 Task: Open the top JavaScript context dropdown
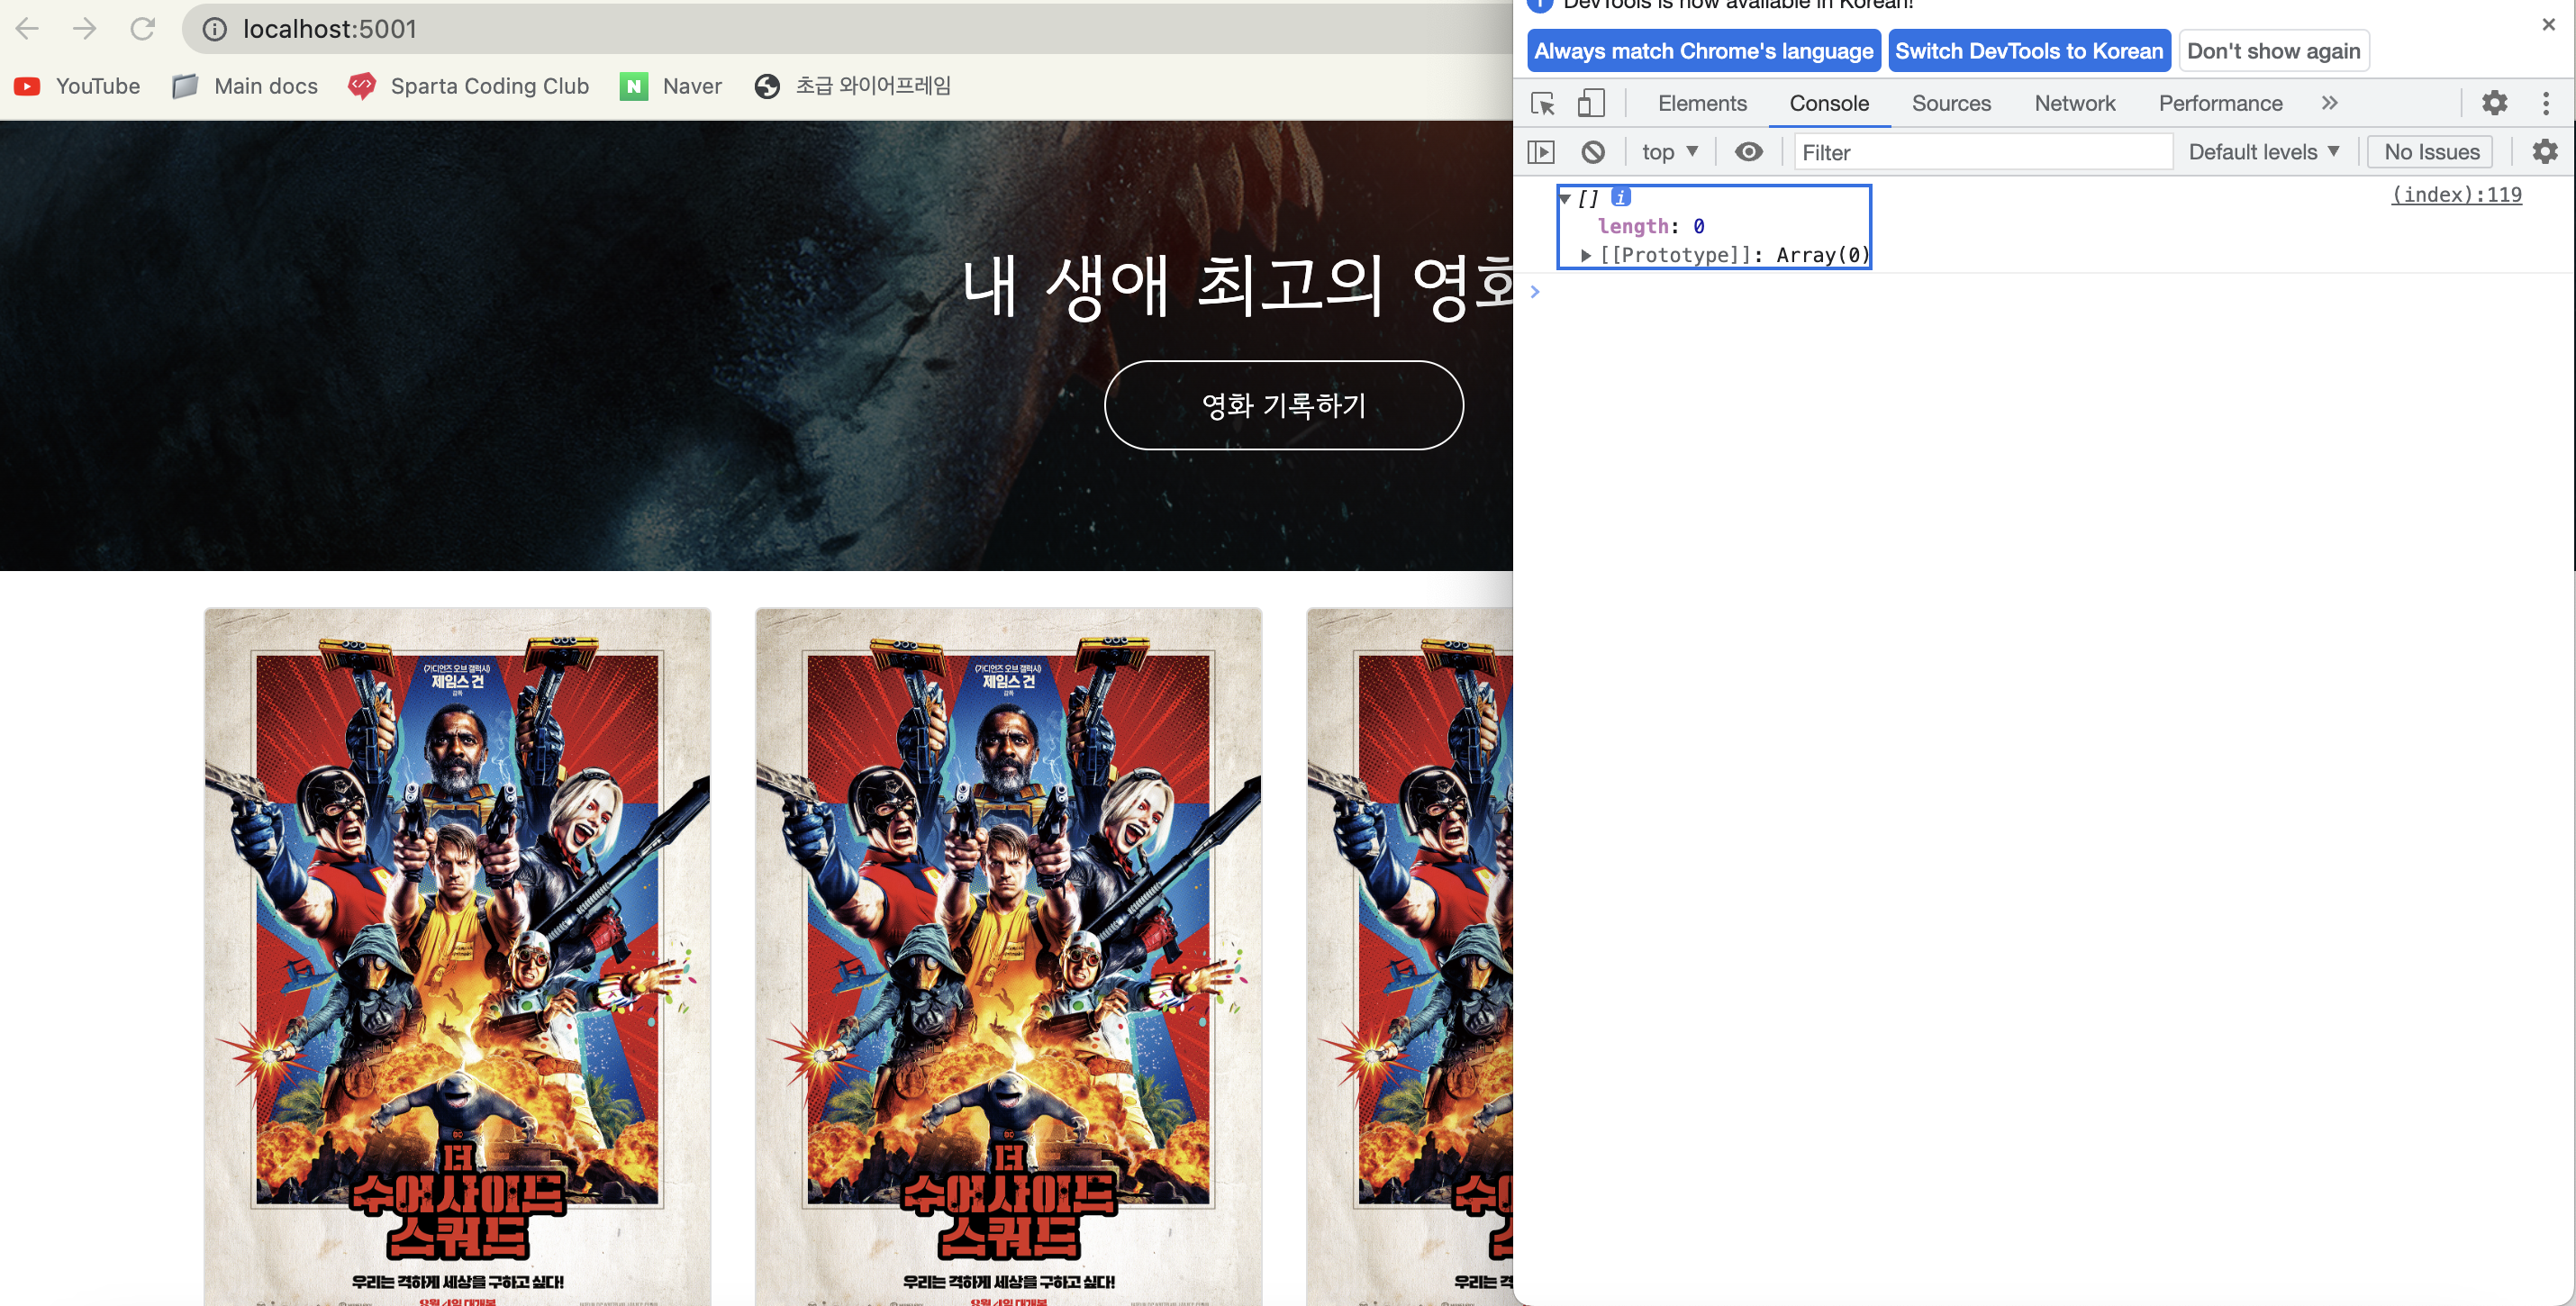1669,152
